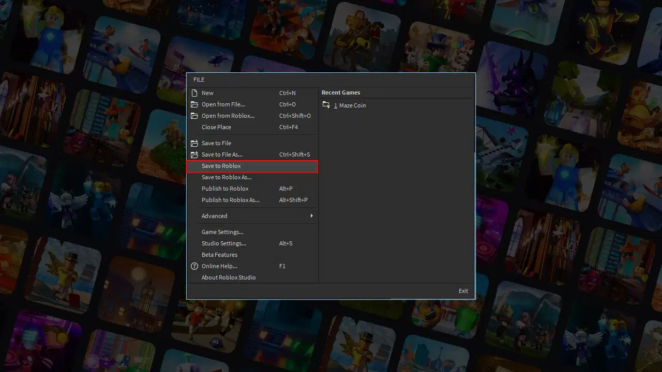The image size is (662, 372).
Task: Choose Open from Roblox... menu entry
Action: tap(252, 116)
